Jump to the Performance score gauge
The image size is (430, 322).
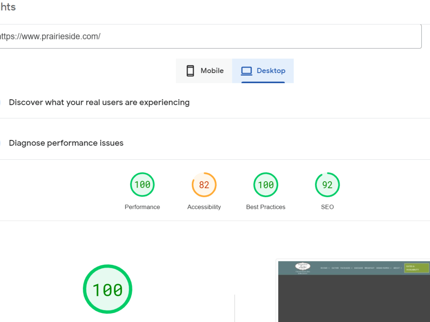142,185
